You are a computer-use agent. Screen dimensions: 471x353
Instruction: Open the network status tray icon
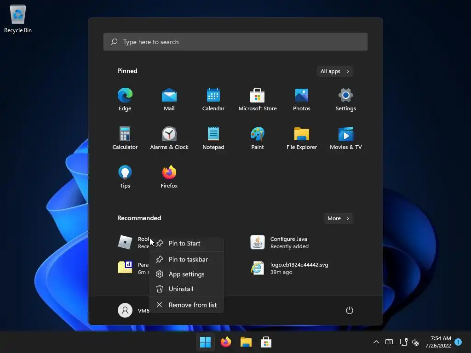click(403, 342)
